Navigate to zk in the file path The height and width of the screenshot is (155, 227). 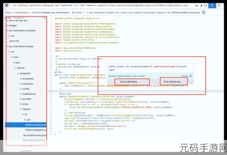(x=169, y=12)
